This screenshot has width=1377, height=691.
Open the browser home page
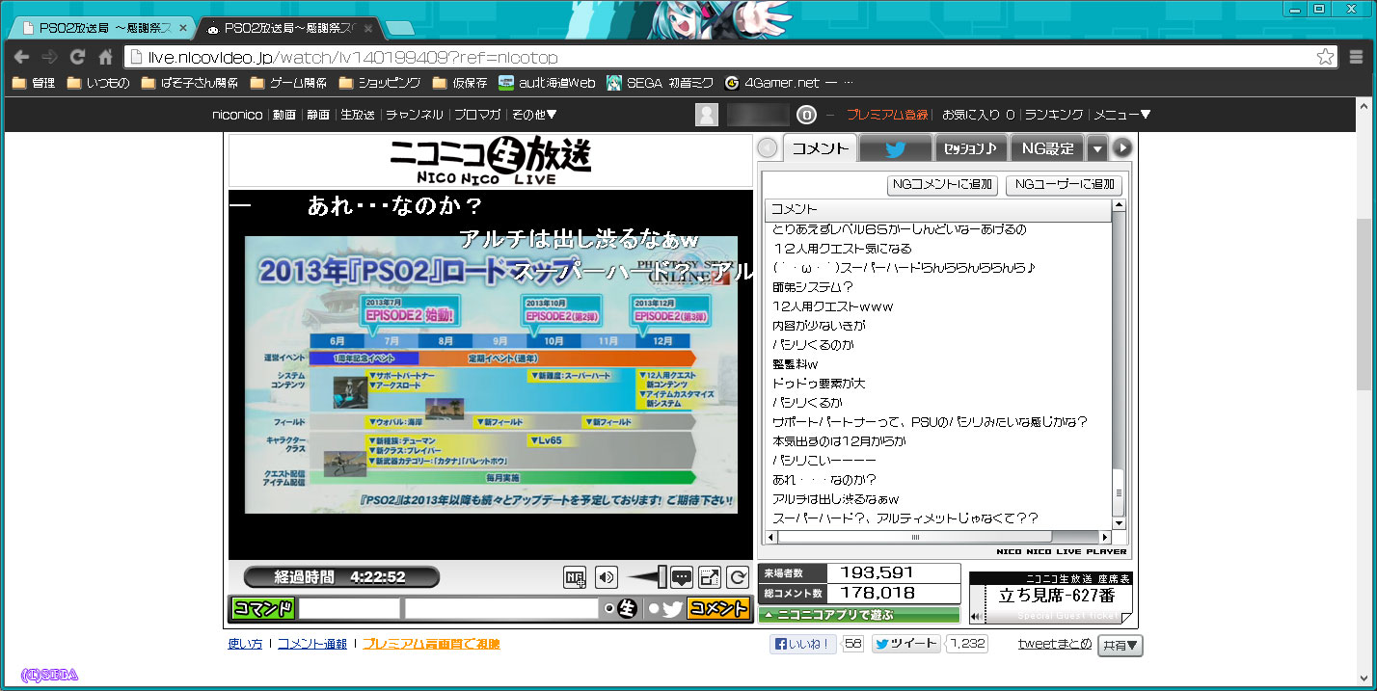pos(106,57)
